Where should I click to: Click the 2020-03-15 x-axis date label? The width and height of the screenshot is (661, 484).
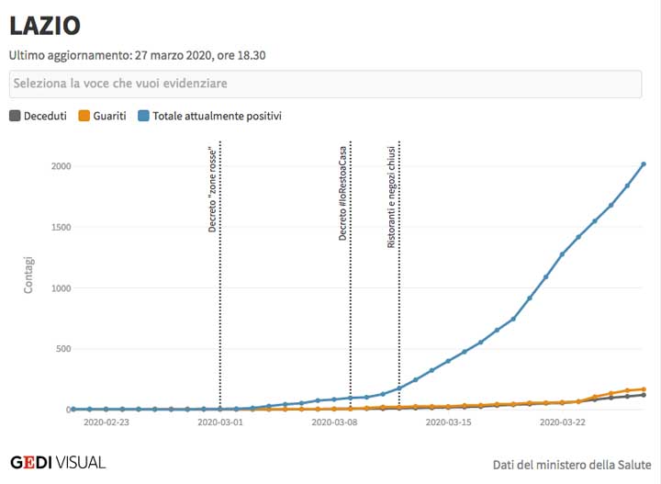(x=449, y=423)
